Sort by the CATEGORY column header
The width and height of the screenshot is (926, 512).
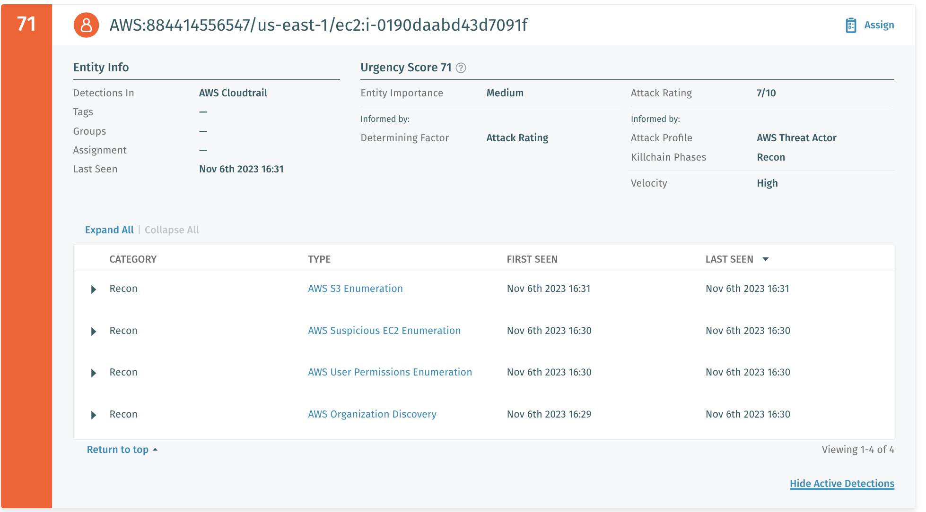click(x=133, y=259)
